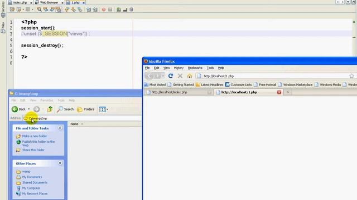This screenshot has width=357, height=200.
Task: Open Latest Headlines bookmark feed
Action: point(210,84)
